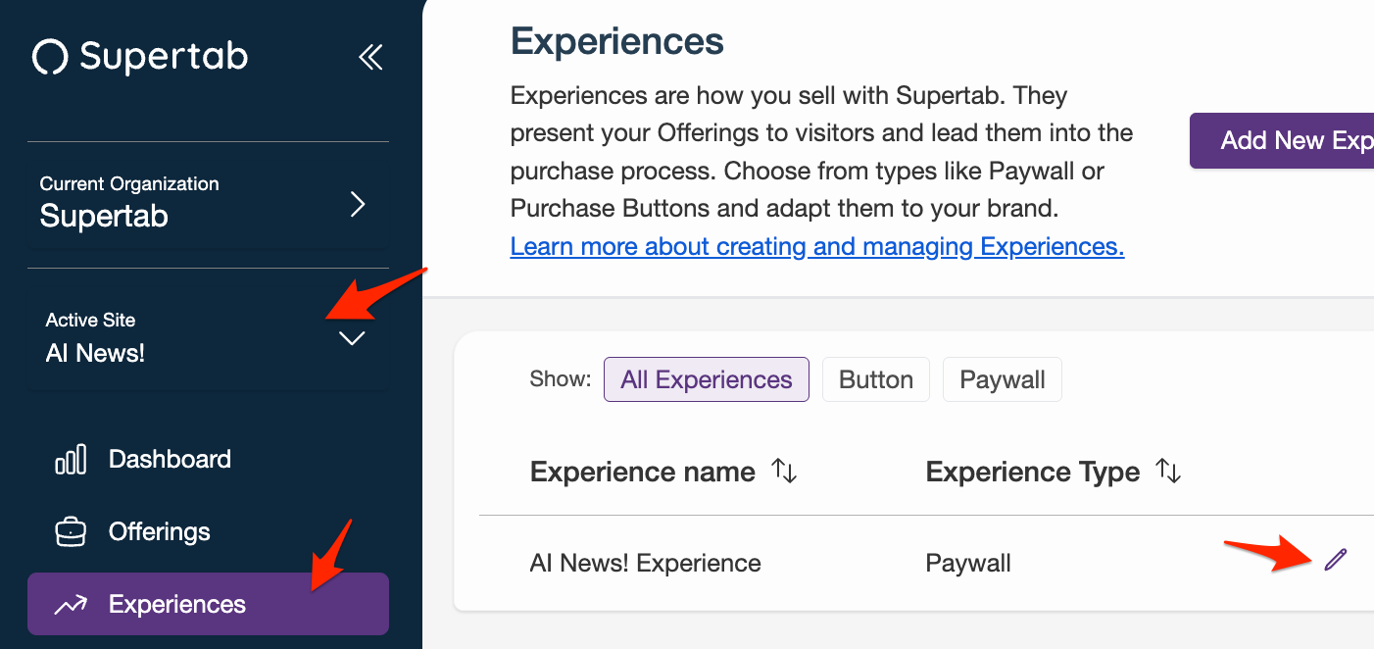The width and height of the screenshot is (1374, 649).
Task: Click the AI News! active site name
Action: 95,353
